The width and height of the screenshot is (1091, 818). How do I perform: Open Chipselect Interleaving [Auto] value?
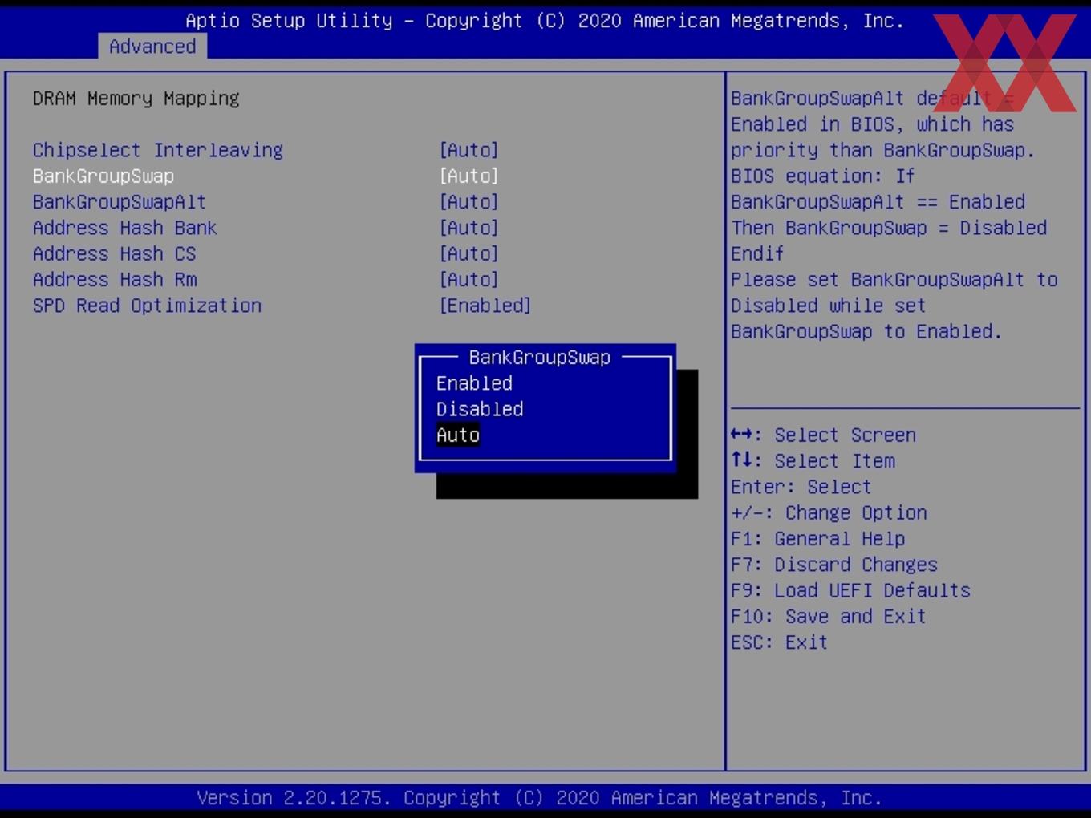click(469, 150)
